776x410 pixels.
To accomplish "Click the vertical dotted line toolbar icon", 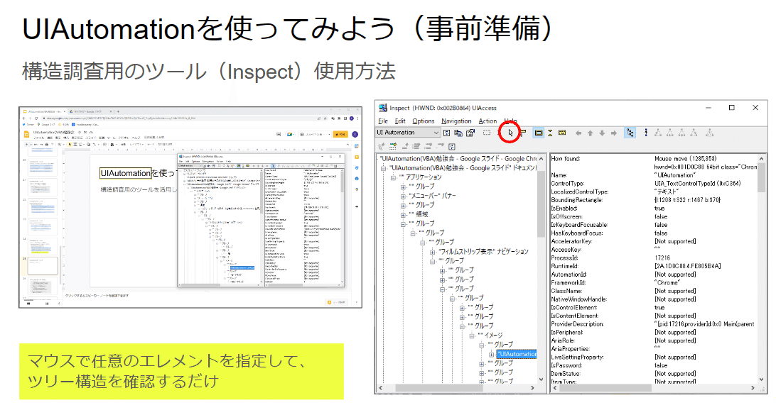I will (646, 133).
